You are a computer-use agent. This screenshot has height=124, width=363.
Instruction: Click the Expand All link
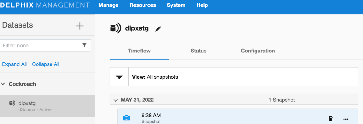click(14, 64)
